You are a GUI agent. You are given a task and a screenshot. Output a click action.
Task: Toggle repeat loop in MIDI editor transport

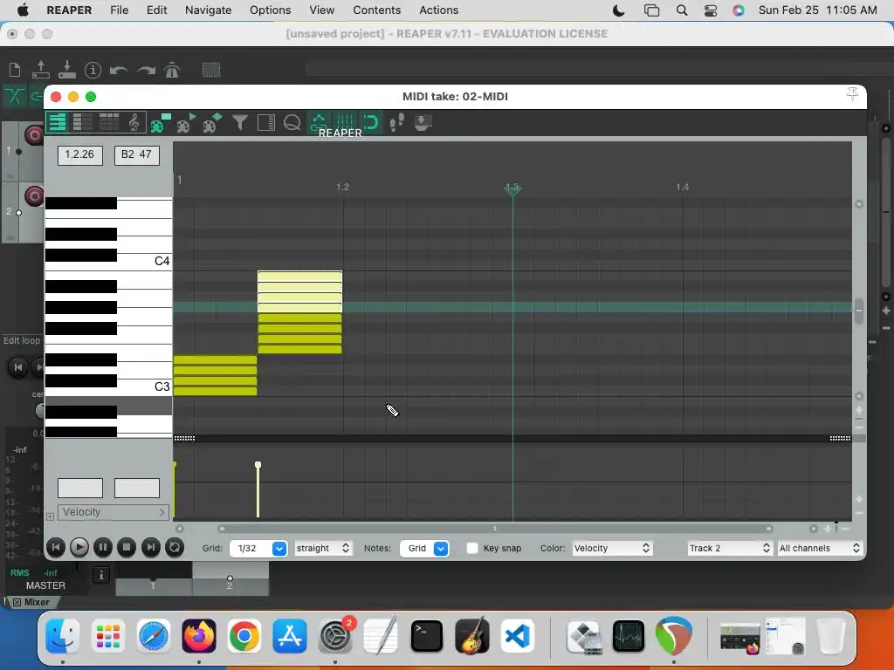175,548
